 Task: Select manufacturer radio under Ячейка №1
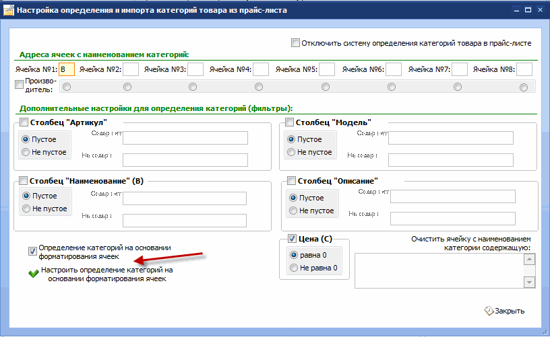(67, 87)
